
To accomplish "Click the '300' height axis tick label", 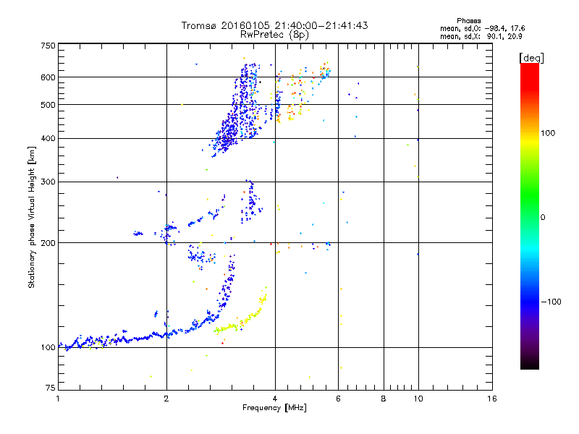I will pos(48,182).
